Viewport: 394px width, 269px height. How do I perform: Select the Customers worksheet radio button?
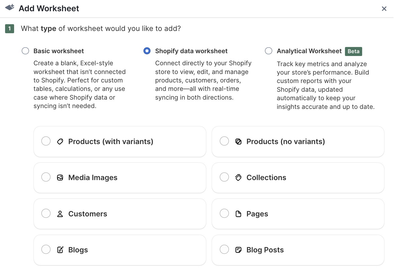[x=46, y=213]
